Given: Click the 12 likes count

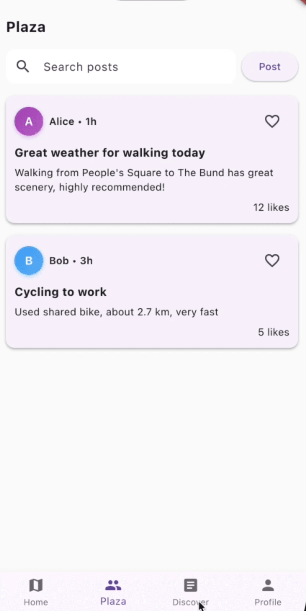Looking at the screenshot, I should (x=271, y=207).
